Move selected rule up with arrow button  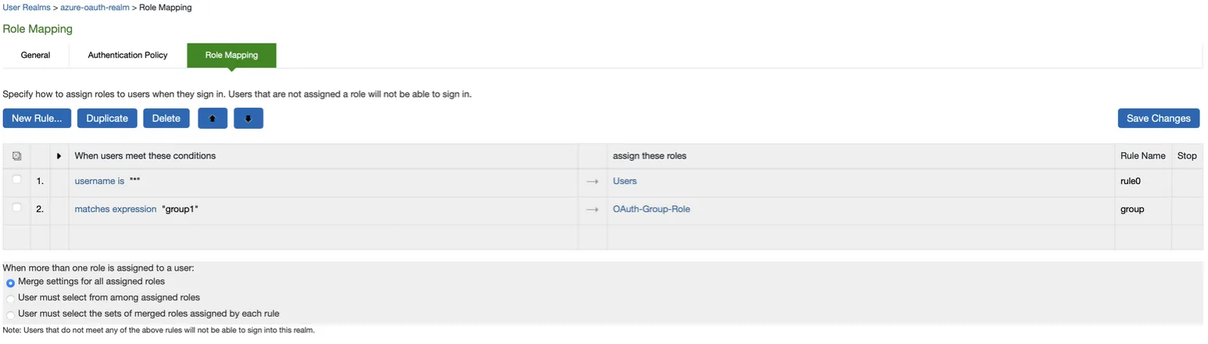click(x=213, y=119)
